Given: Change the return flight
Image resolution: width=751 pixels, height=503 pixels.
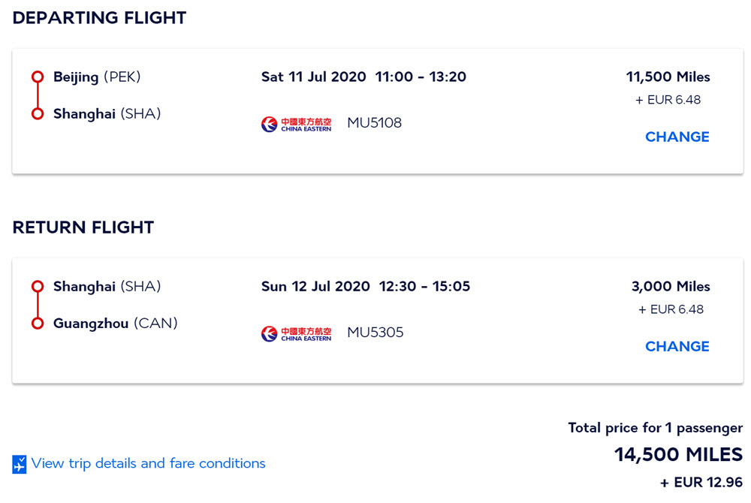Looking at the screenshot, I should (x=677, y=347).
